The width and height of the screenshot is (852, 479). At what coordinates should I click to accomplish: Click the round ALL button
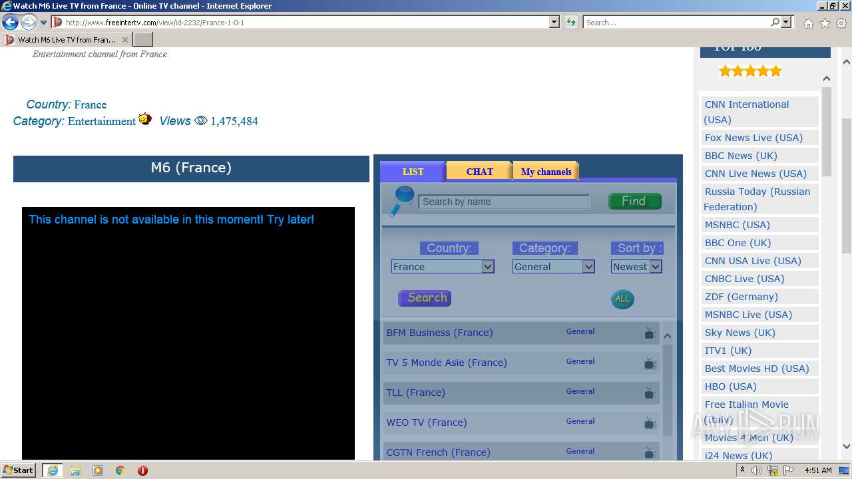click(622, 299)
